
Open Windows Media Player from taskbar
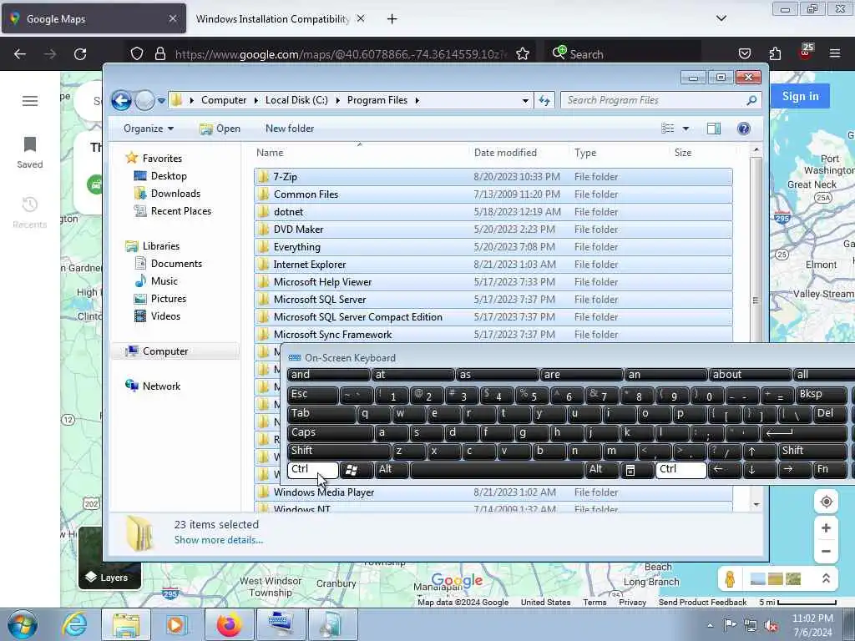pos(176,624)
